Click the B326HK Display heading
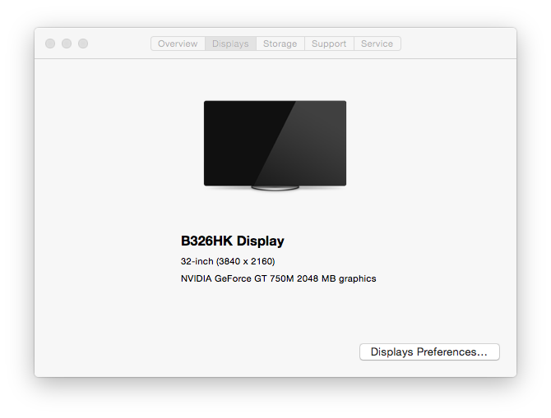Image resolution: width=551 pixels, height=418 pixels. (232, 241)
